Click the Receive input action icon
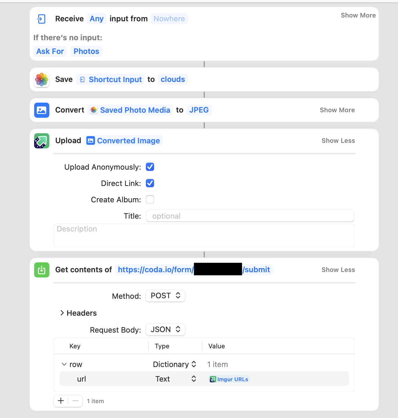This screenshot has height=418, width=398. pos(41,19)
